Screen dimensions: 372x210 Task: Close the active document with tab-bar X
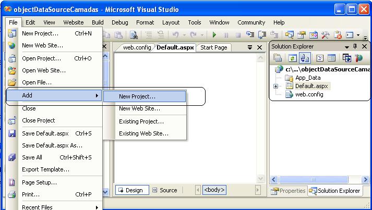coord(260,47)
